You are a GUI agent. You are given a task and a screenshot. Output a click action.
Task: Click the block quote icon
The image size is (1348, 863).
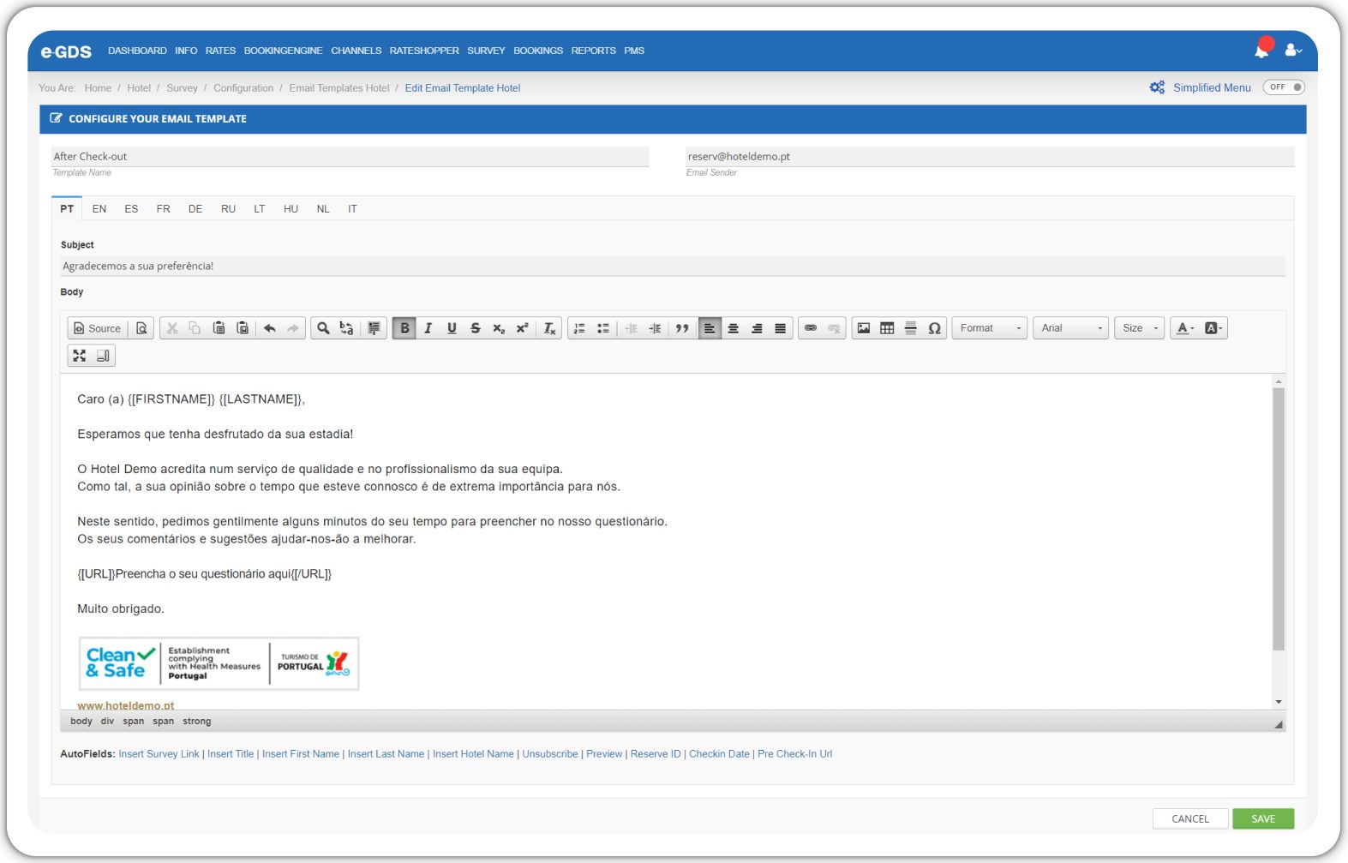point(682,328)
